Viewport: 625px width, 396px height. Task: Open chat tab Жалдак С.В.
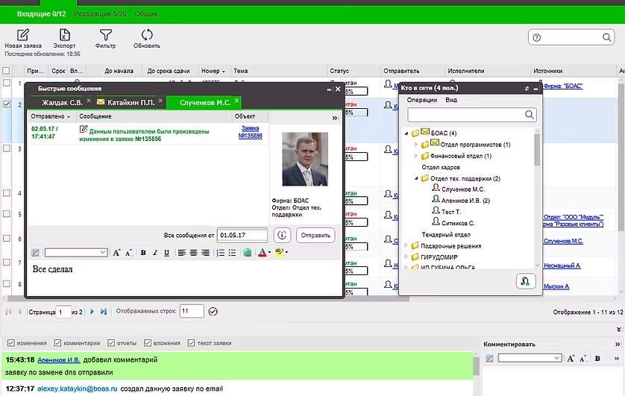click(x=62, y=103)
